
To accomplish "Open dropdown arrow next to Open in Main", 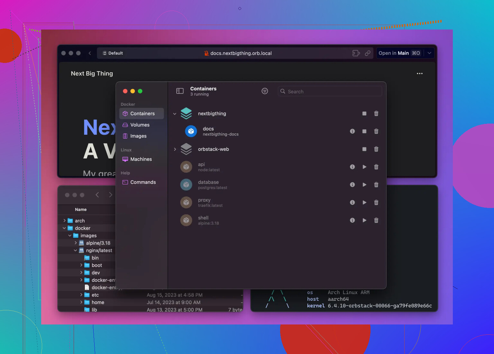I will coord(429,53).
